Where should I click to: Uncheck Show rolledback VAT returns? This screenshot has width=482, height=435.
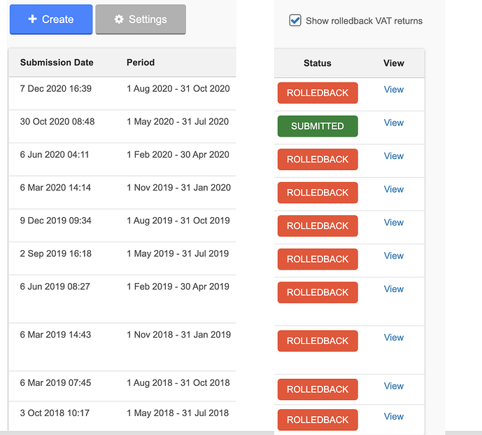click(295, 20)
